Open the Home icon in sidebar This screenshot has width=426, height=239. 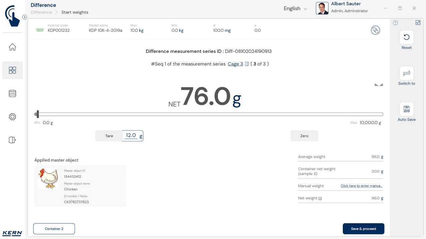(x=12, y=47)
